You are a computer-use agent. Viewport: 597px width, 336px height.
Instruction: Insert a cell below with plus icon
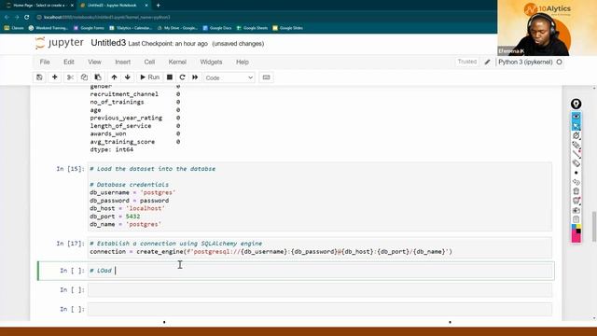click(x=55, y=77)
